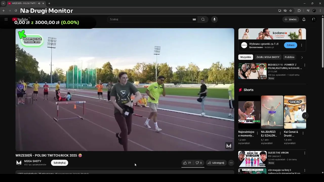This screenshot has height=182, width=324.
Task: Open notifications bell
Action: coord(304,19)
